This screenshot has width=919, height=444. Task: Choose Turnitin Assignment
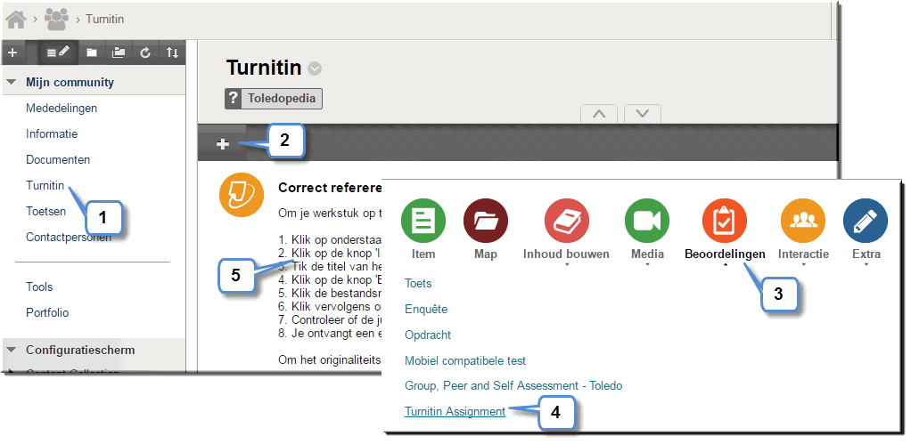point(455,412)
